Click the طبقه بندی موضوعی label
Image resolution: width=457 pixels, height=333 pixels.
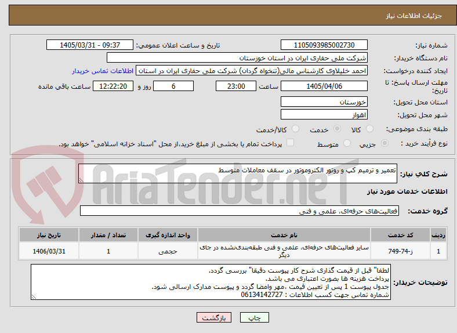point(417,129)
